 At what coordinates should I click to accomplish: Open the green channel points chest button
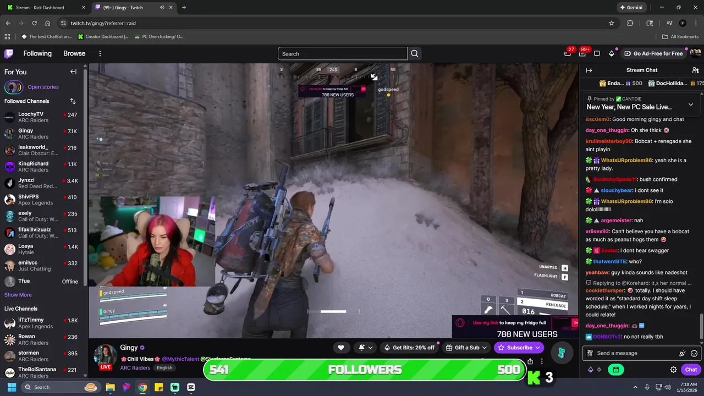click(x=616, y=370)
